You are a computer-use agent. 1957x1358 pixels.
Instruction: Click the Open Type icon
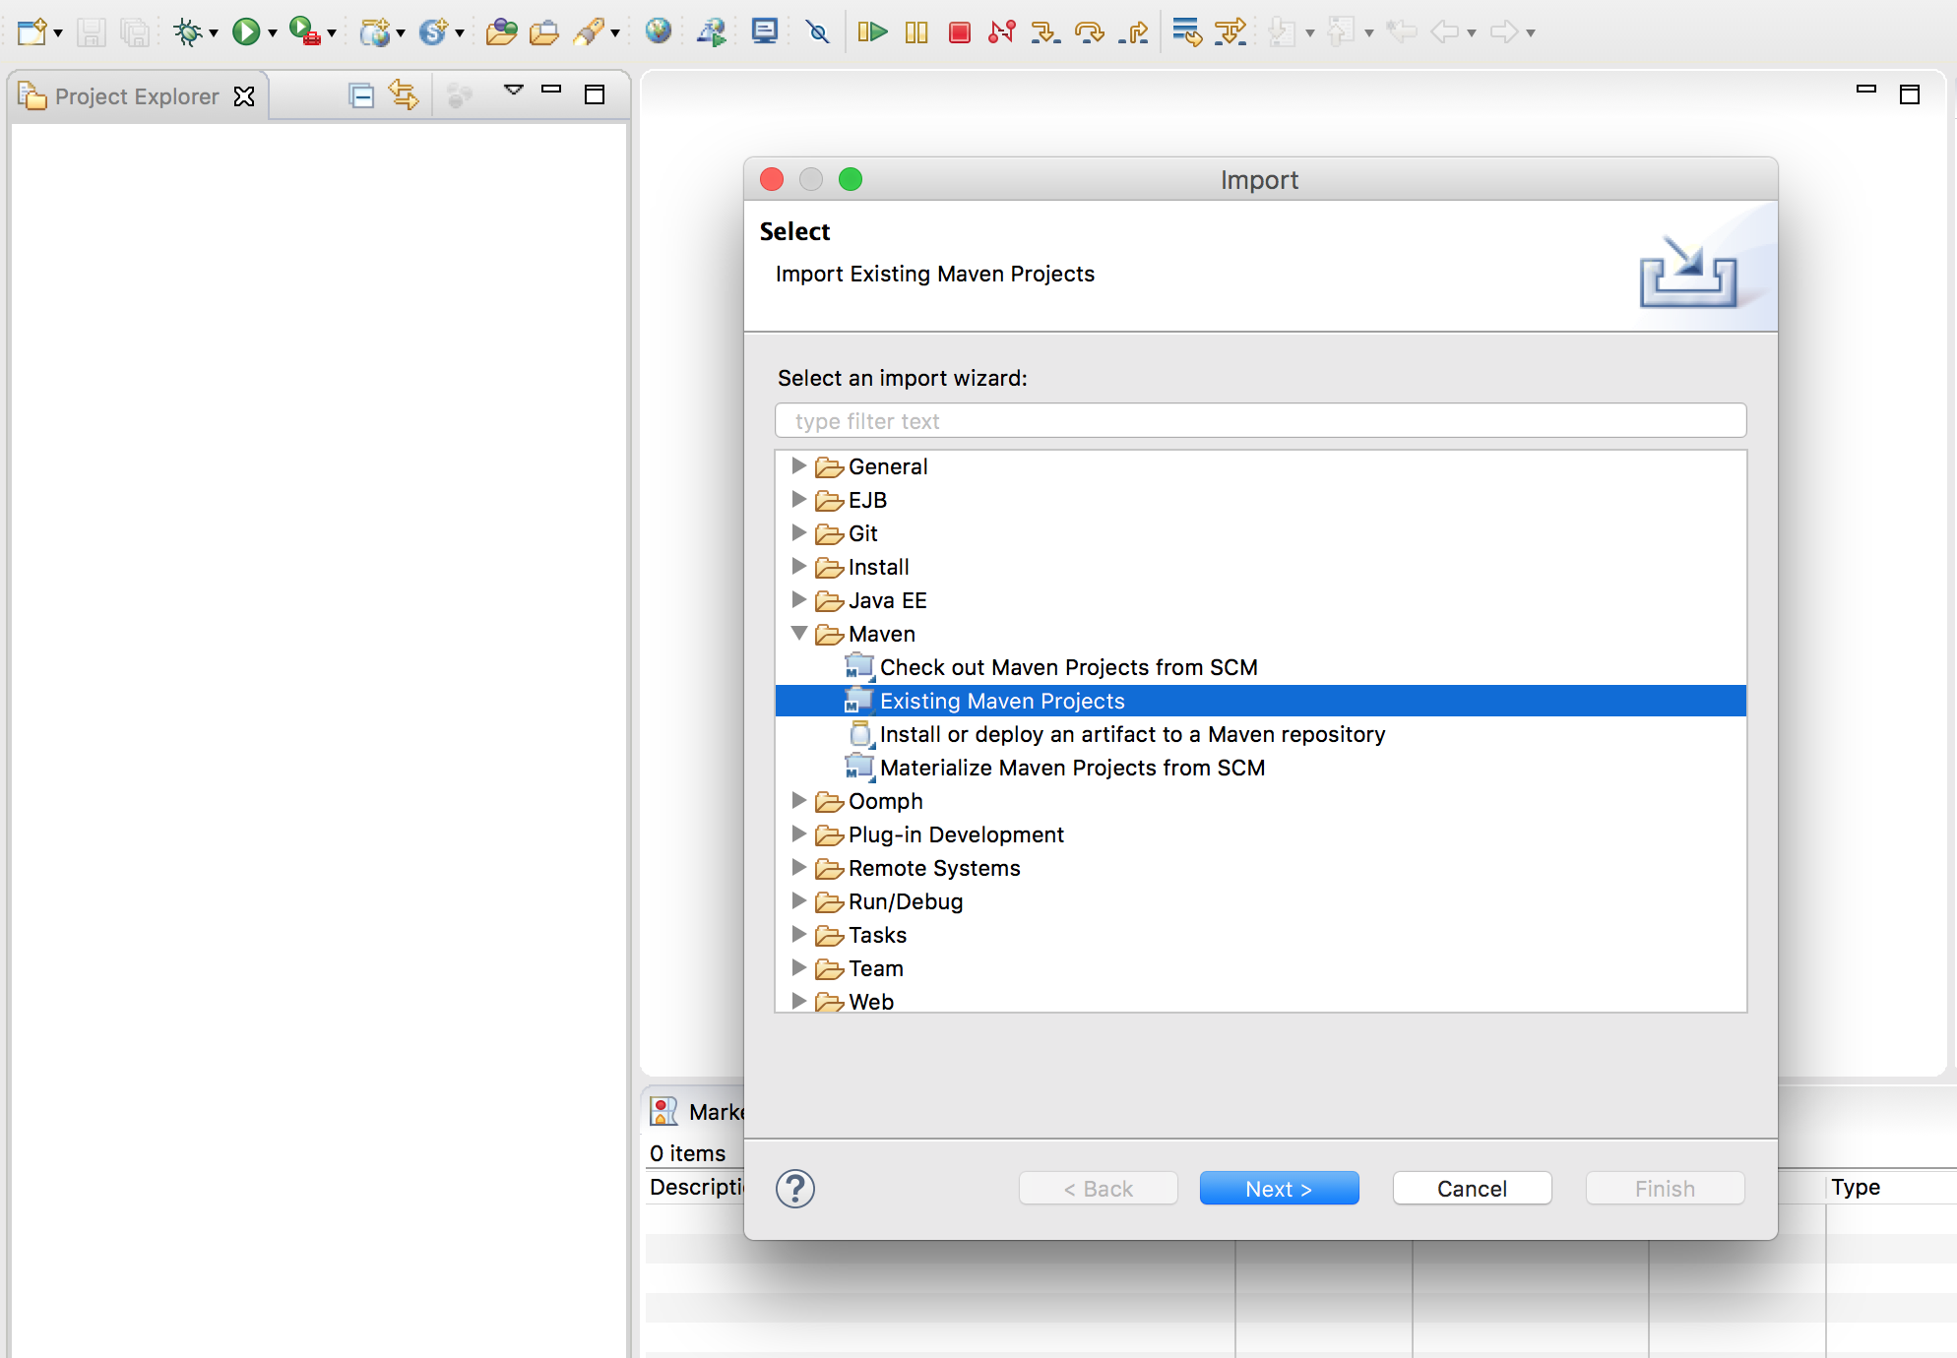pyautogui.click(x=501, y=32)
